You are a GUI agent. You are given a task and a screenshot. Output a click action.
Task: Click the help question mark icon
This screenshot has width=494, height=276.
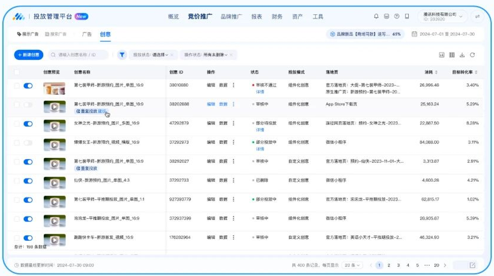pos(397,17)
